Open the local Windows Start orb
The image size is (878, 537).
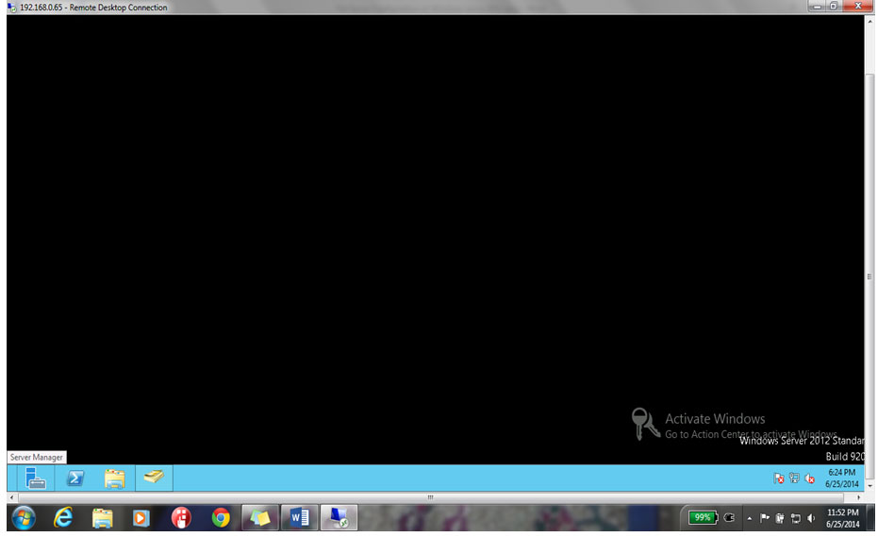coord(24,517)
